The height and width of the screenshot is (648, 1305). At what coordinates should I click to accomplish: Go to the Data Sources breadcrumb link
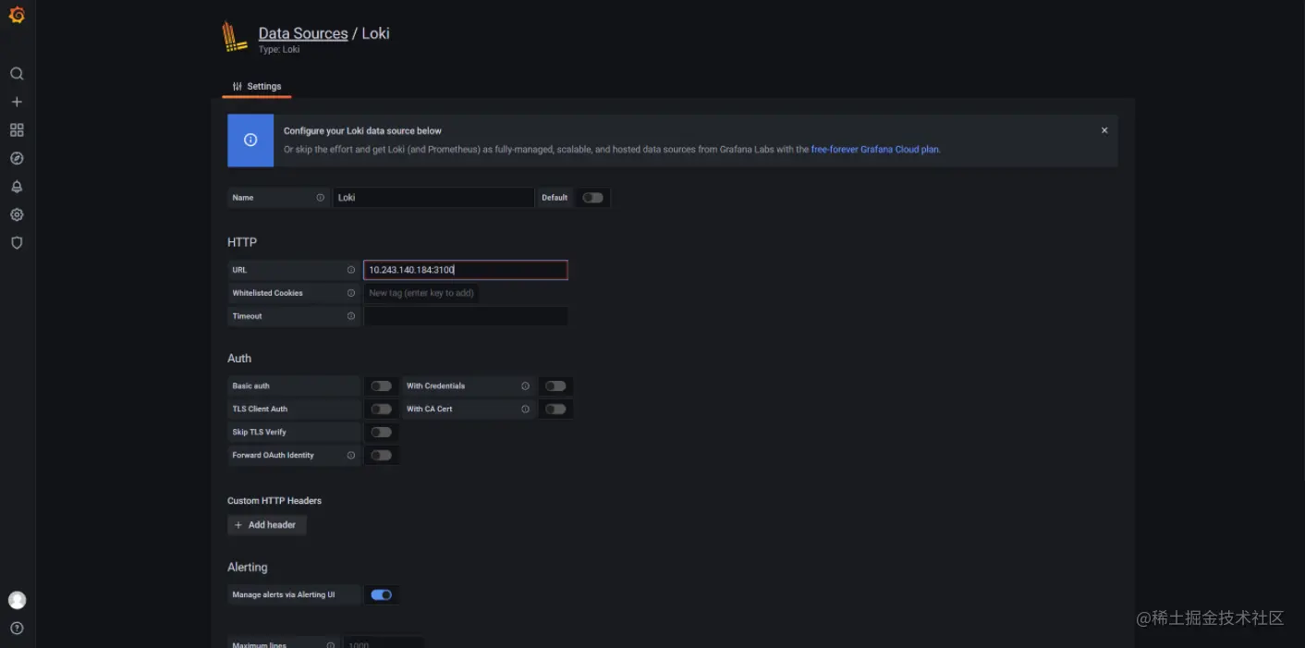303,33
